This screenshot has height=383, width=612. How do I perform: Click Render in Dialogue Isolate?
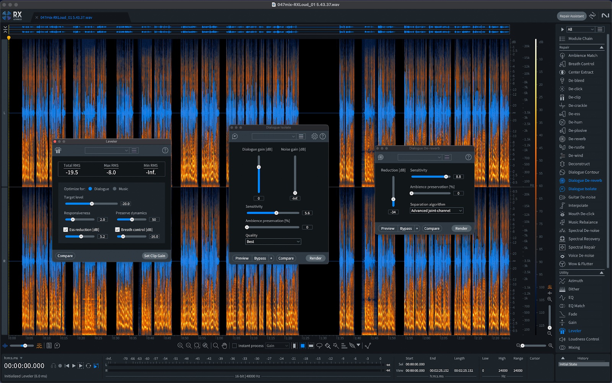(316, 258)
